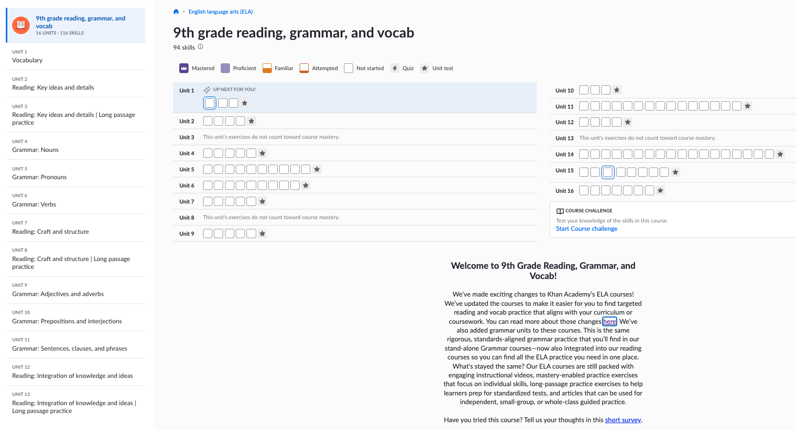Click the "COURSE CHALLENGE" heading
Viewport: 796px width, 430px height.
(x=589, y=211)
